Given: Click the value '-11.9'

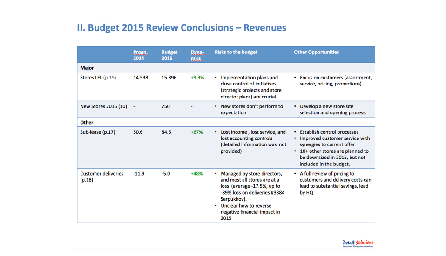Looking at the screenshot, I should pyautogui.click(x=139, y=173).
